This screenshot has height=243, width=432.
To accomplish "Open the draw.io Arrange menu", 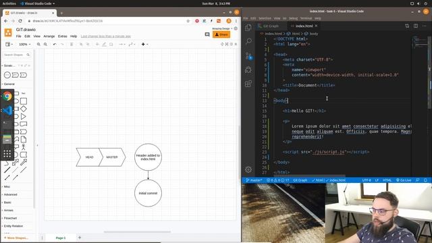I will click(49, 36).
